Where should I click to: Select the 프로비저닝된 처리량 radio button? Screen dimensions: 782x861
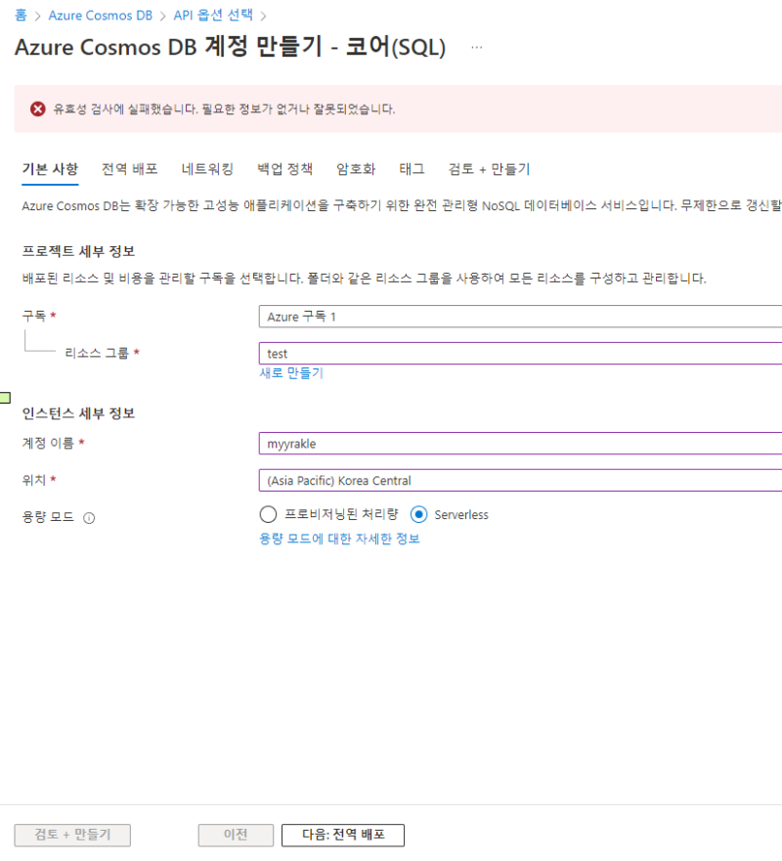pyautogui.click(x=269, y=514)
